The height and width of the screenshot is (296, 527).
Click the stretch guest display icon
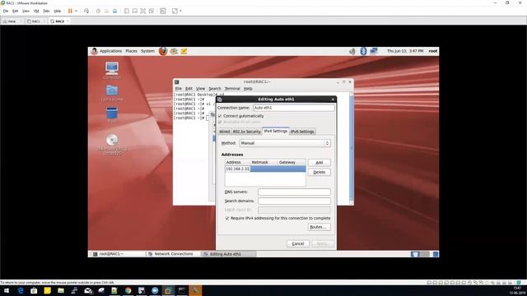tap(175, 11)
